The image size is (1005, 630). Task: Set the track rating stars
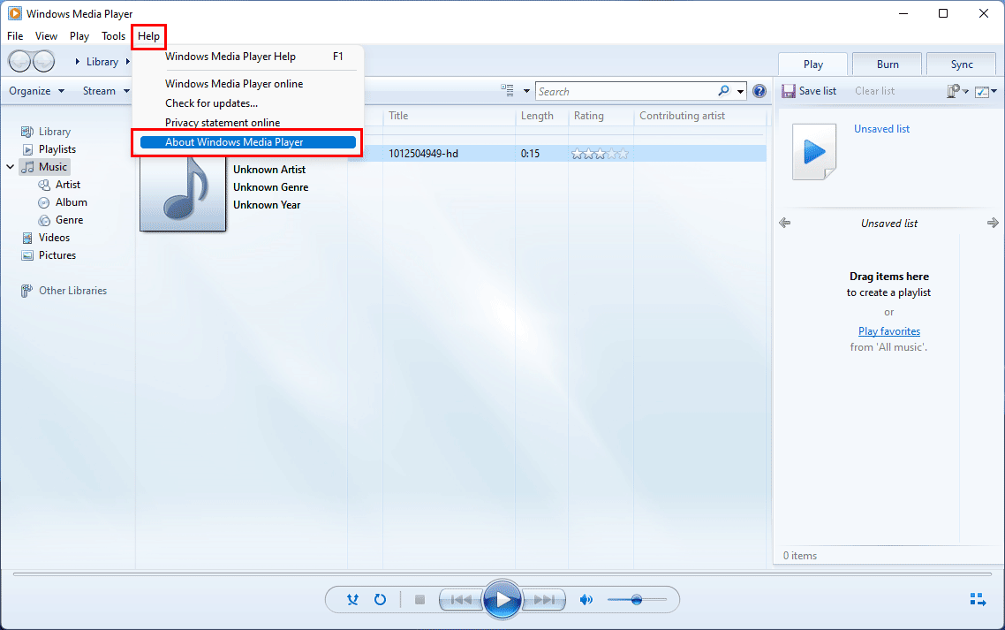(x=600, y=154)
